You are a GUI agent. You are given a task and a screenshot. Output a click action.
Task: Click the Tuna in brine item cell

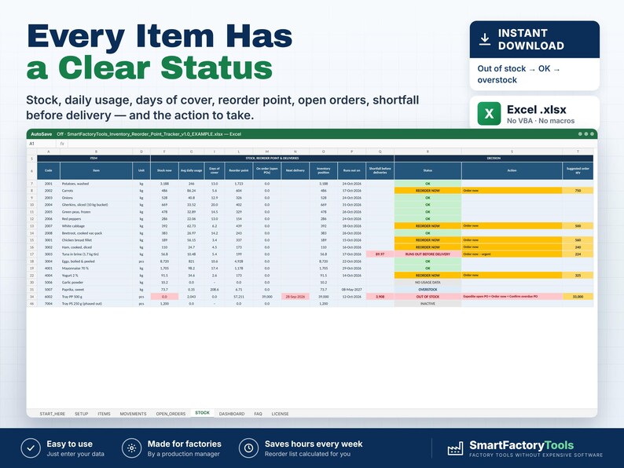96,254
